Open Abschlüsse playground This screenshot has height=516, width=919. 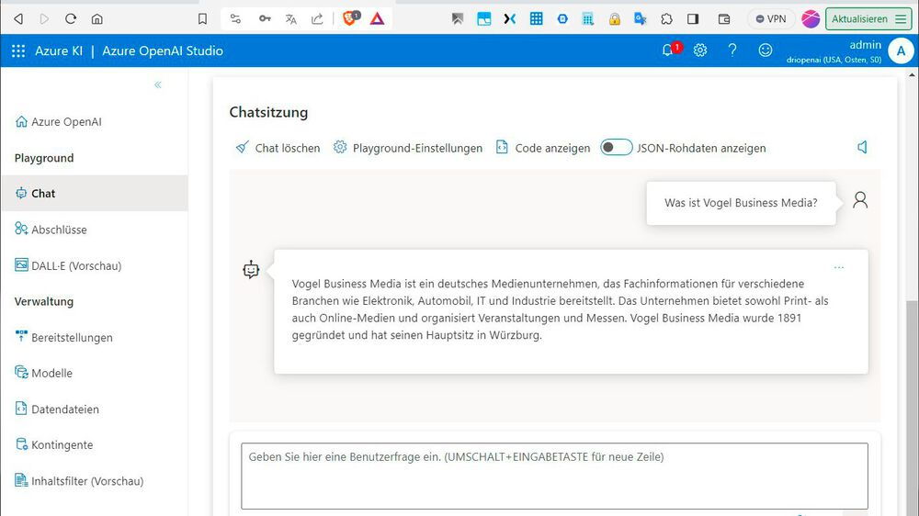pos(51,230)
